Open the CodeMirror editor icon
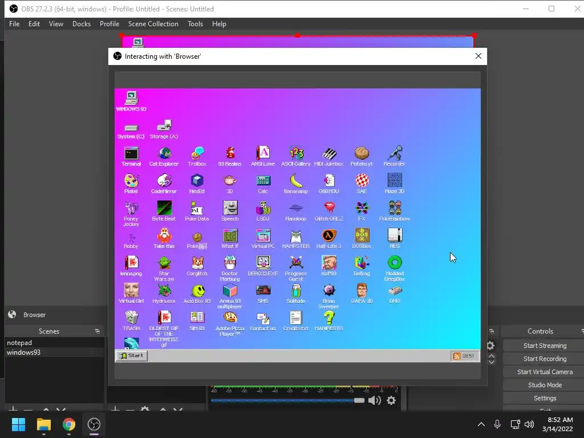 click(164, 184)
